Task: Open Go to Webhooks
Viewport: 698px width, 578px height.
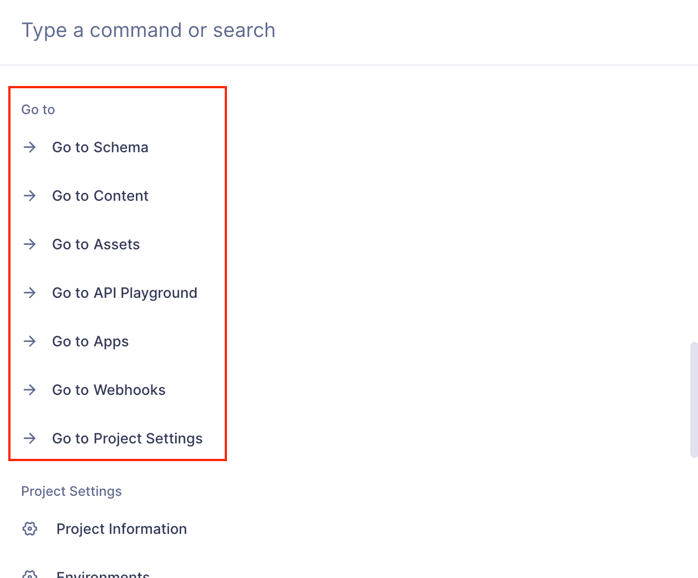Action: [x=108, y=389]
